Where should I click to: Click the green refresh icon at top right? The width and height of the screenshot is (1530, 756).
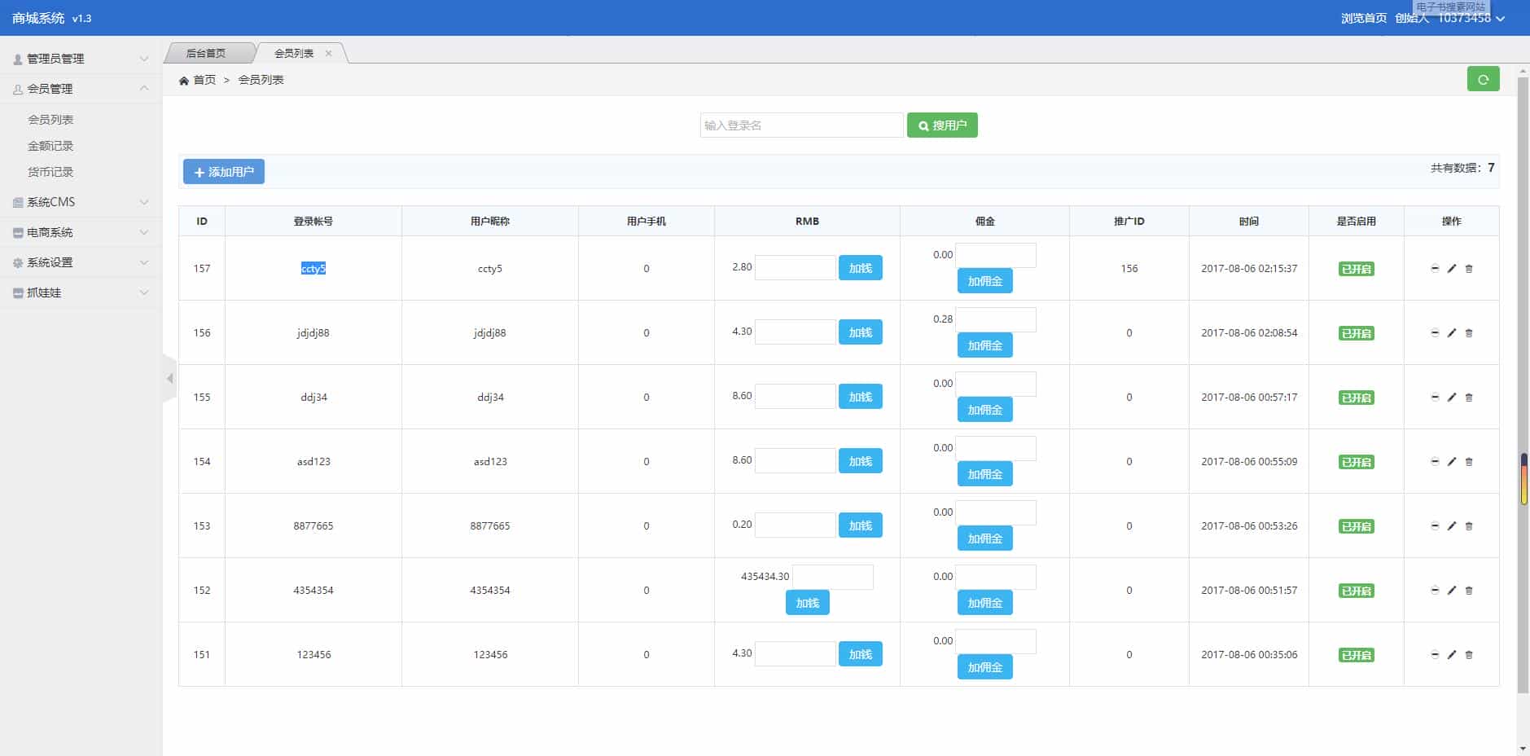1483,78
